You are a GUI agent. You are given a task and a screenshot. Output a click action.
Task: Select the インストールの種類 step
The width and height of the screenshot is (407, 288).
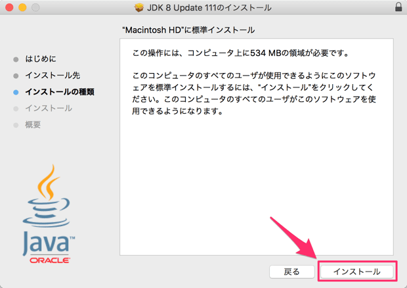coord(60,92)
